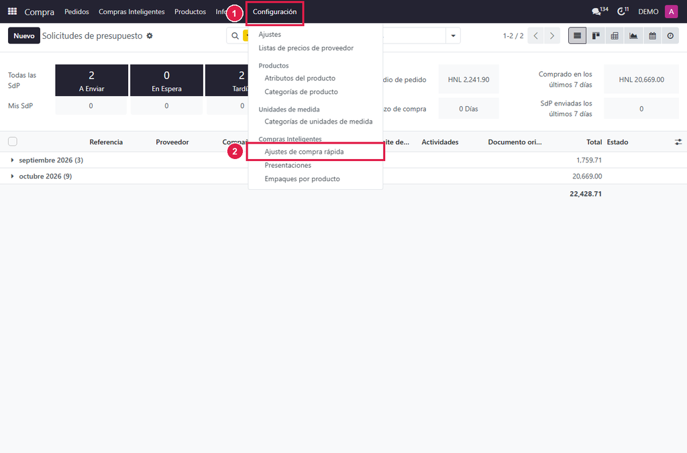The height and width of the screenshot is (453, 687).
Task: Go to previous page of records
Action: 536,36
